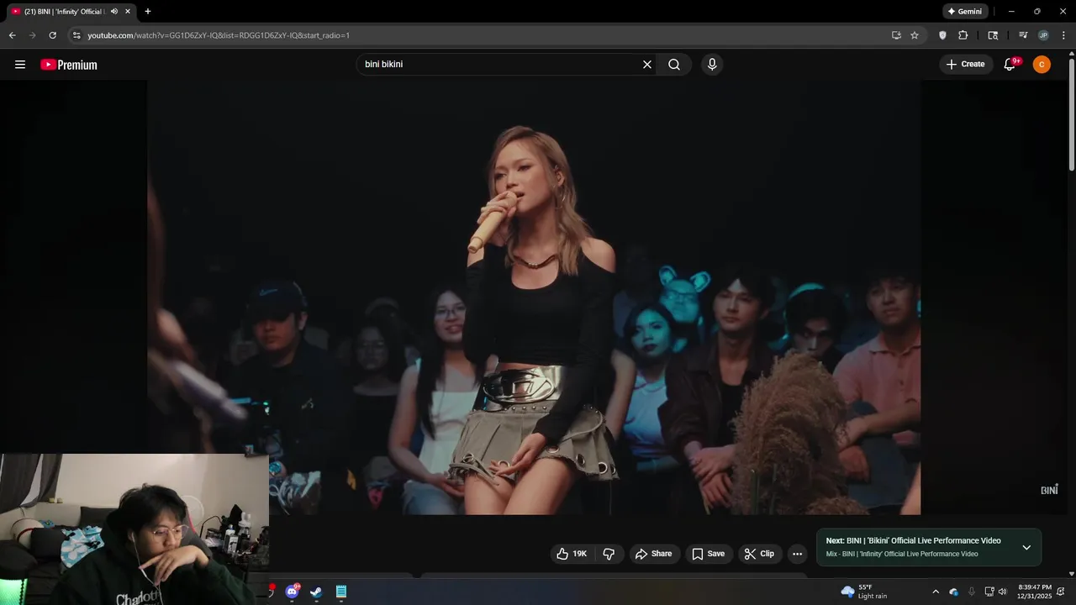Open more actions three-dot menu
The width and height of the screenshot is (1076, 605).
point(797,554)
